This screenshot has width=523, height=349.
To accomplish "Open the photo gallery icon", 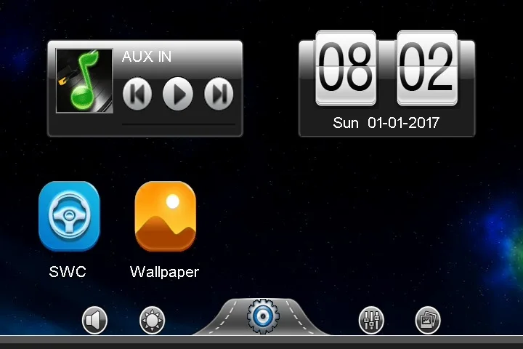I will 428,320.
